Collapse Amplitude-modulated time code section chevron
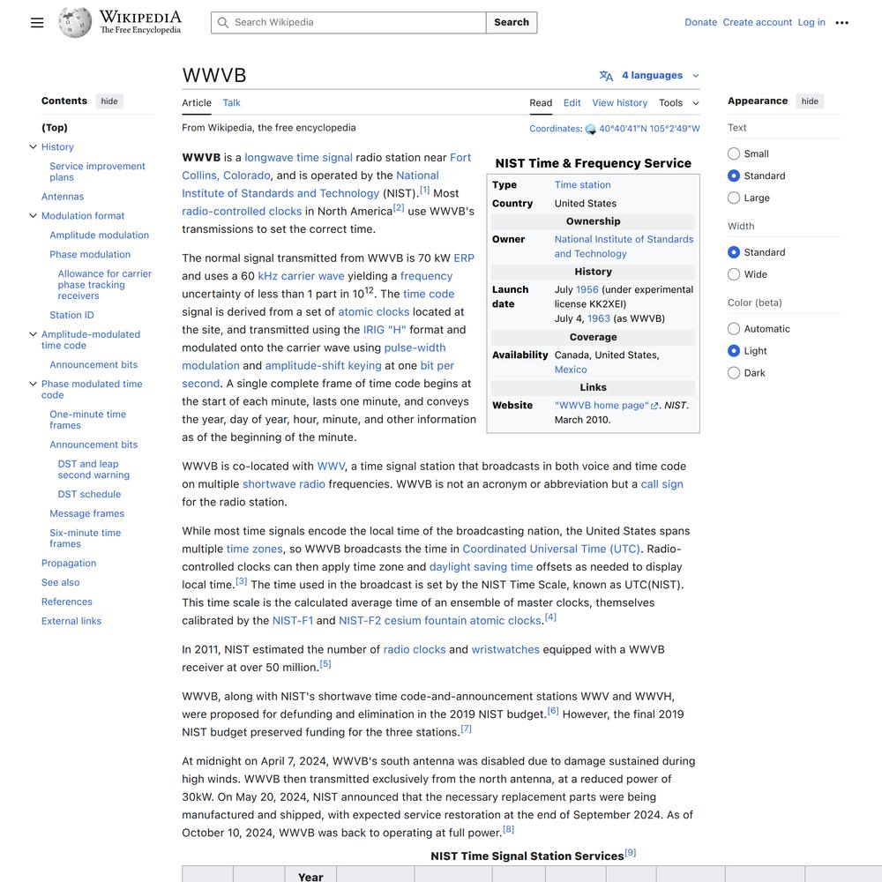 [x=34, y=334]
